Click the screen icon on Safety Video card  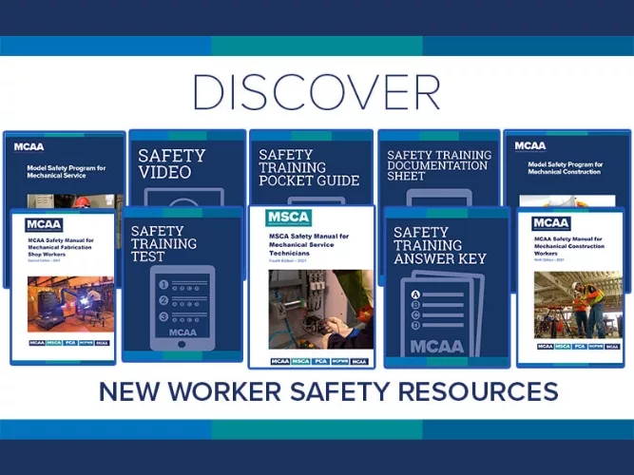(x=184, y=197)
